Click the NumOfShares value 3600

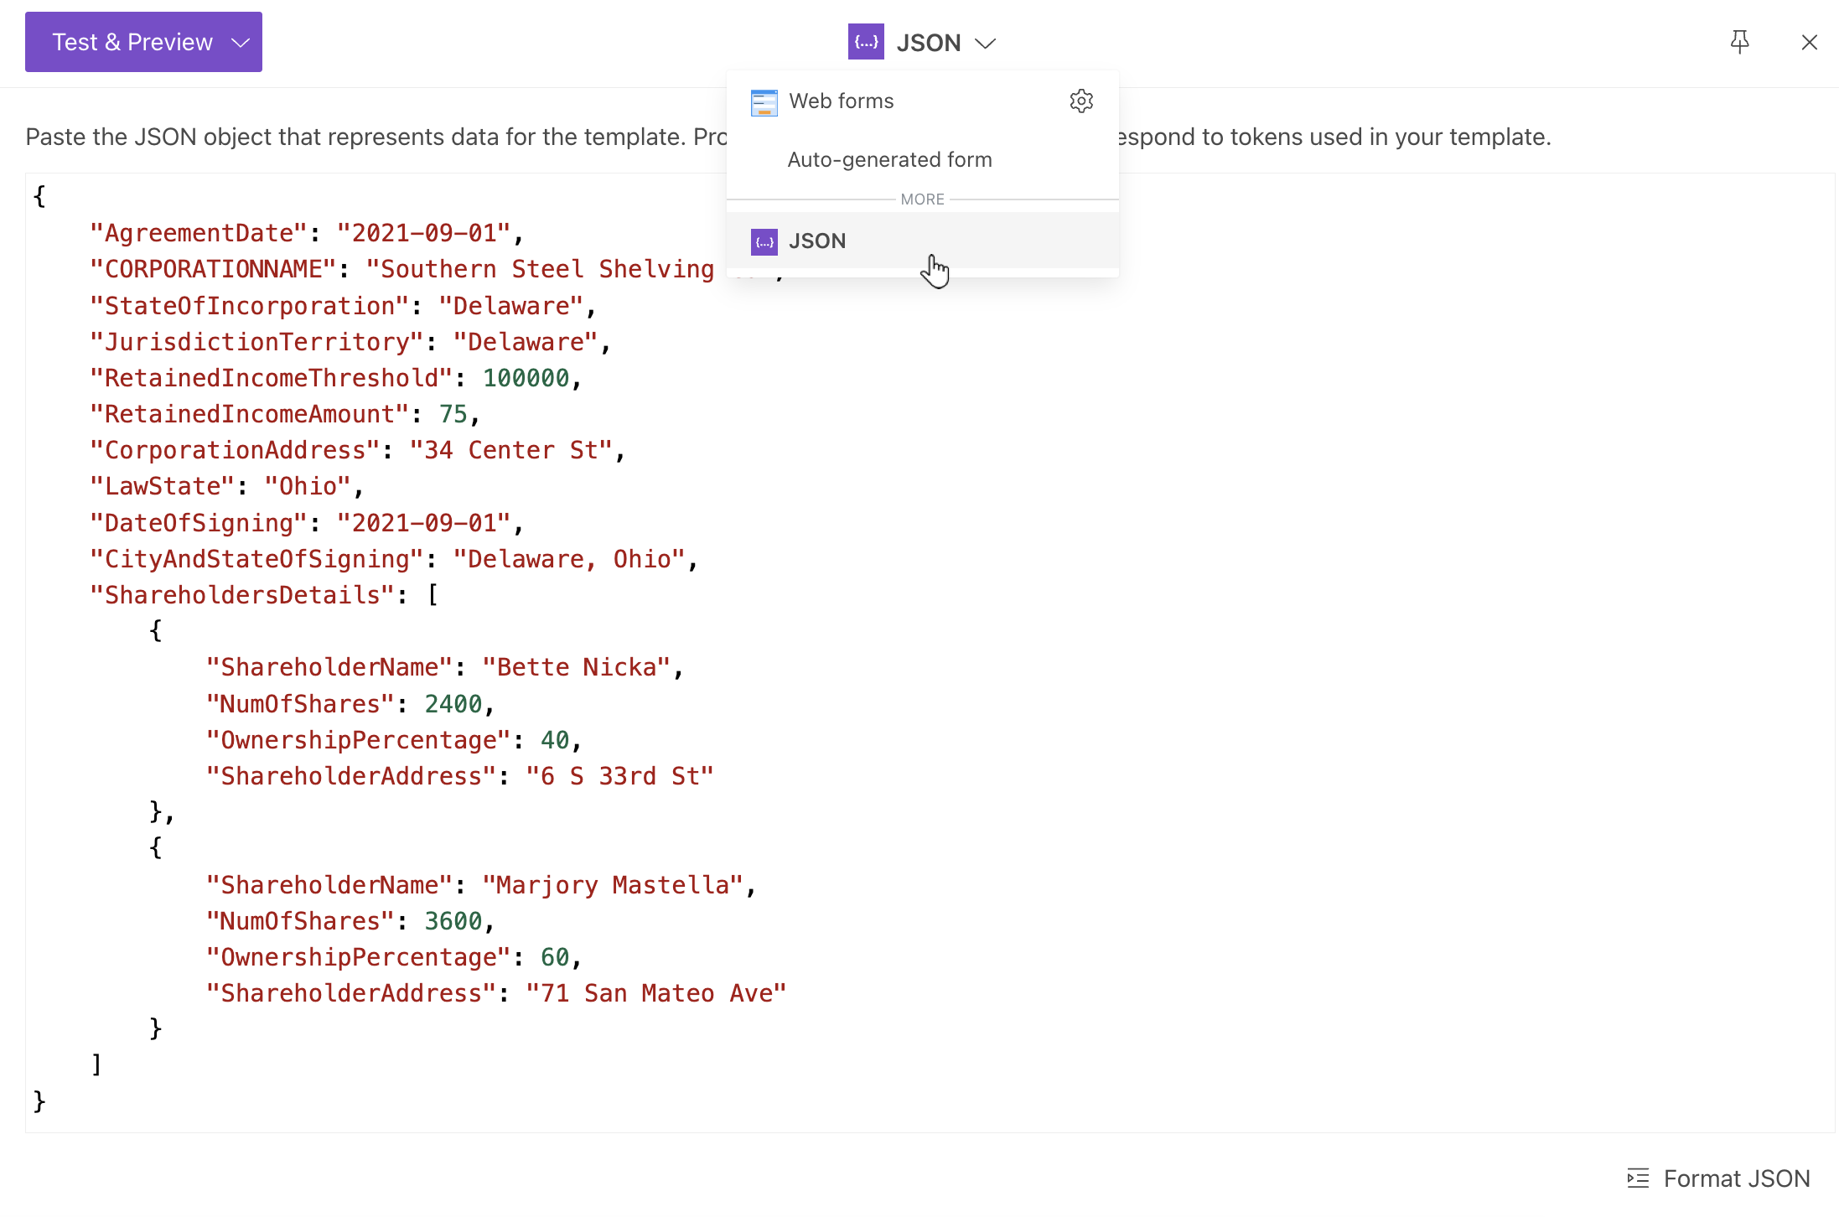[x=453, y=920]
